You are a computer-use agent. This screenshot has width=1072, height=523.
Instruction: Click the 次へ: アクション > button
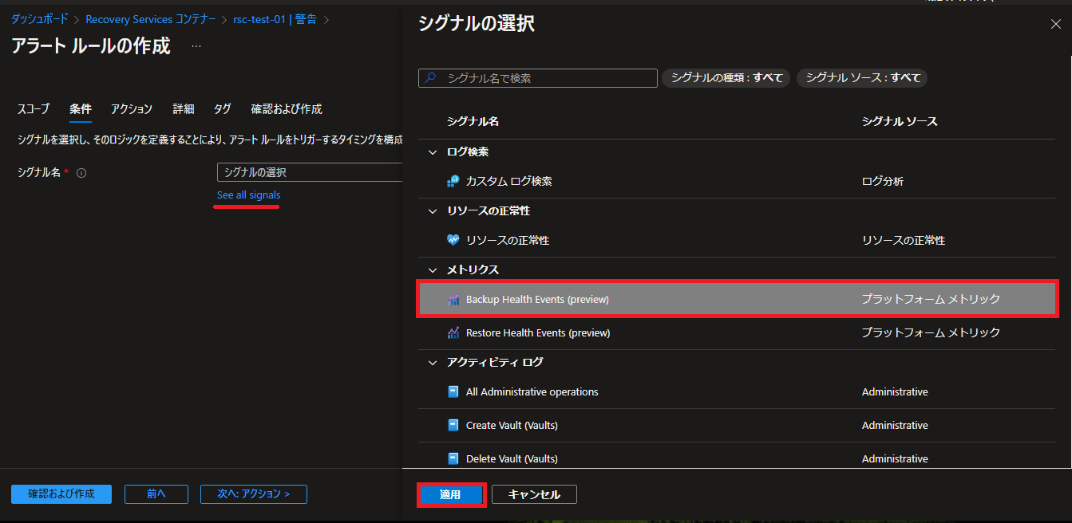(x=254, y=494)
